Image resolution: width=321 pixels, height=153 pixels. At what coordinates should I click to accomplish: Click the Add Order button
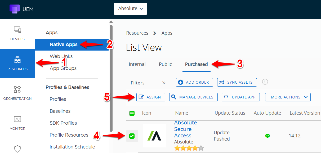(x=194, y=82)
